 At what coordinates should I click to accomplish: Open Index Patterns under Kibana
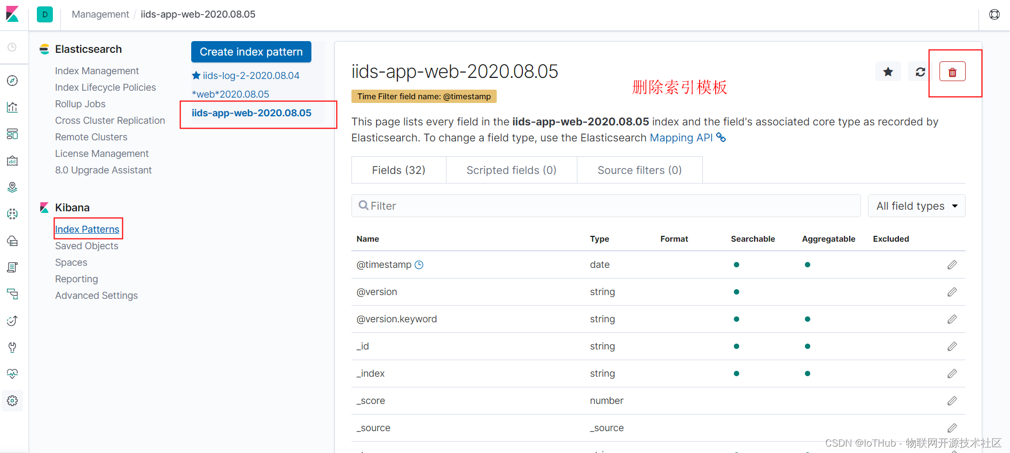(87, 229)
